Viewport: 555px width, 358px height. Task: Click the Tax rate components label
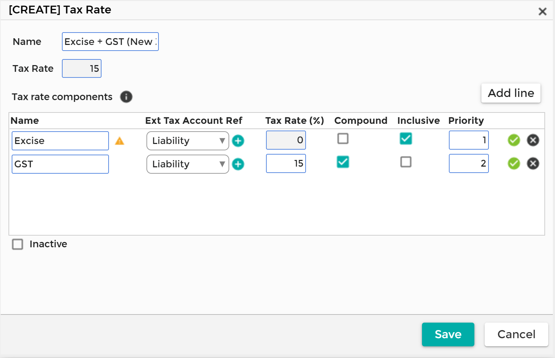pos(62,97)
